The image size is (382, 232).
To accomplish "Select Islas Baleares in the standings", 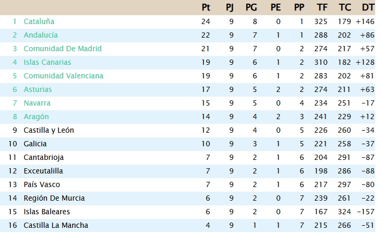I will click(46, 212).
